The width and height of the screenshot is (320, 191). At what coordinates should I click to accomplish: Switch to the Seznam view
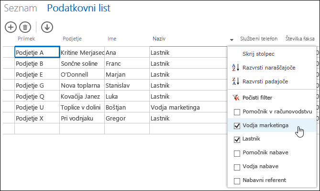(x=21, y=8)
